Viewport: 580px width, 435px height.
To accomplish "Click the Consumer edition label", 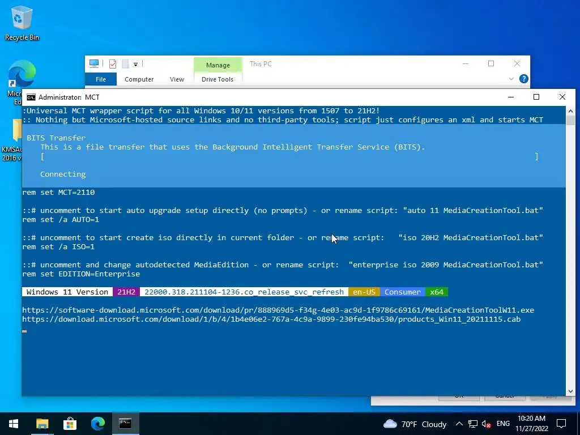I will point(403,292).
